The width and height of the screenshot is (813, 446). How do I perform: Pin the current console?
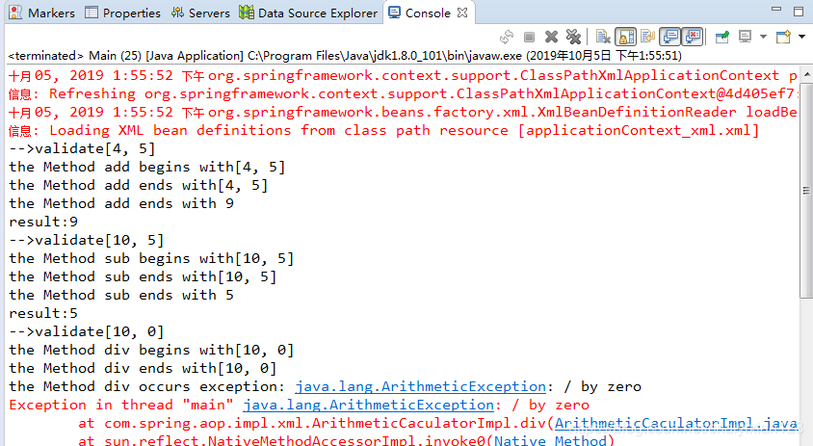pyautogui.click(x=721, y=37)
